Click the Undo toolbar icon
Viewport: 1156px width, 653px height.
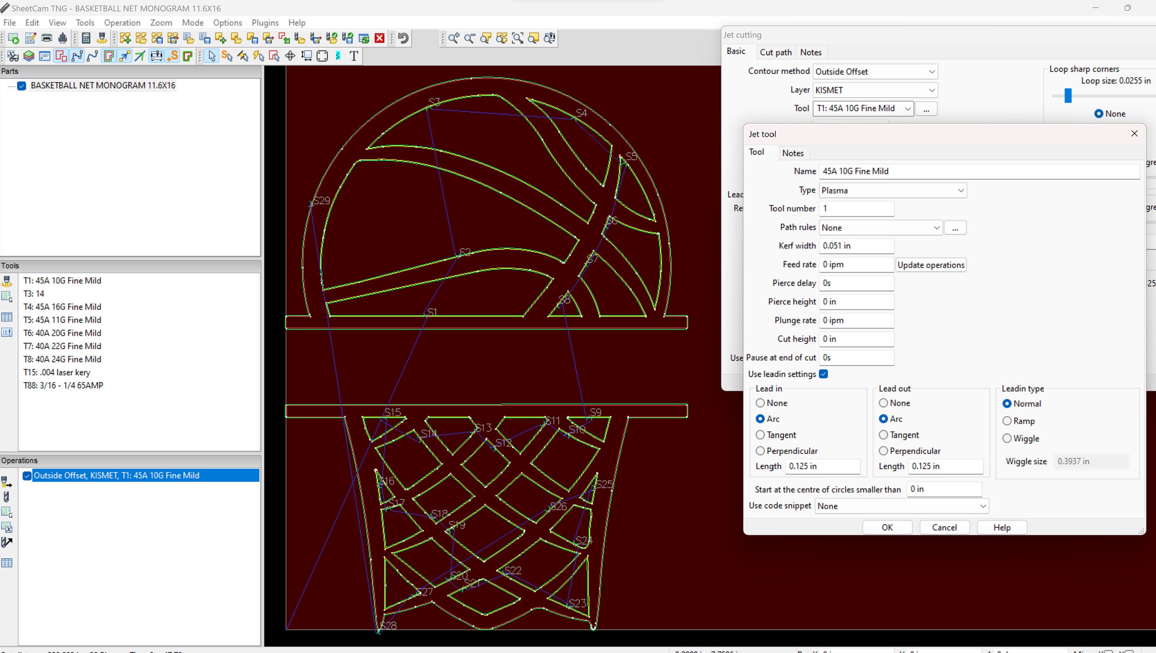pos(402,38)
